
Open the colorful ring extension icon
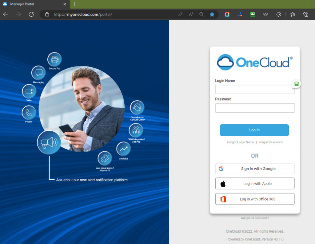(227, 14)
